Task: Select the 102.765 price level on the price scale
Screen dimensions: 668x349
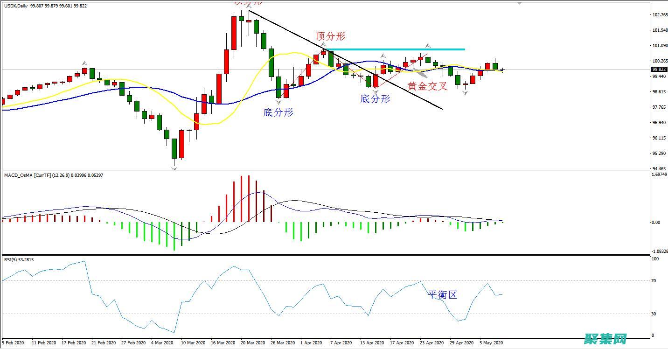Action: 659,15
